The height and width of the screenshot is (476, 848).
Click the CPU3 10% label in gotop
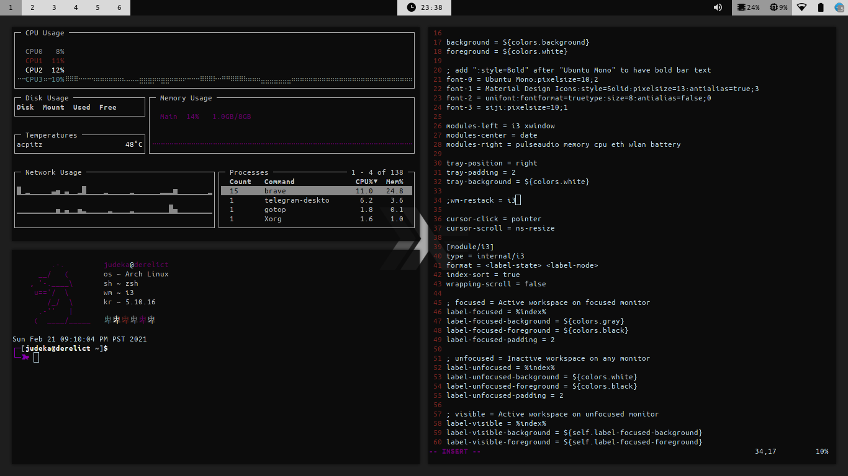45,79
